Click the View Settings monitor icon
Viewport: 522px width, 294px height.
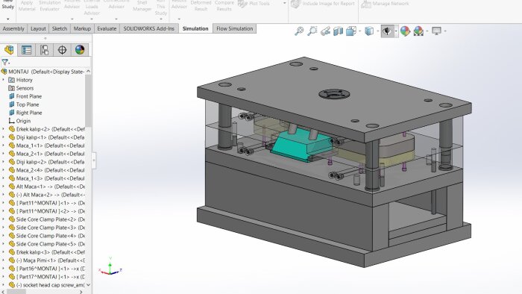(x=436, y=31)
